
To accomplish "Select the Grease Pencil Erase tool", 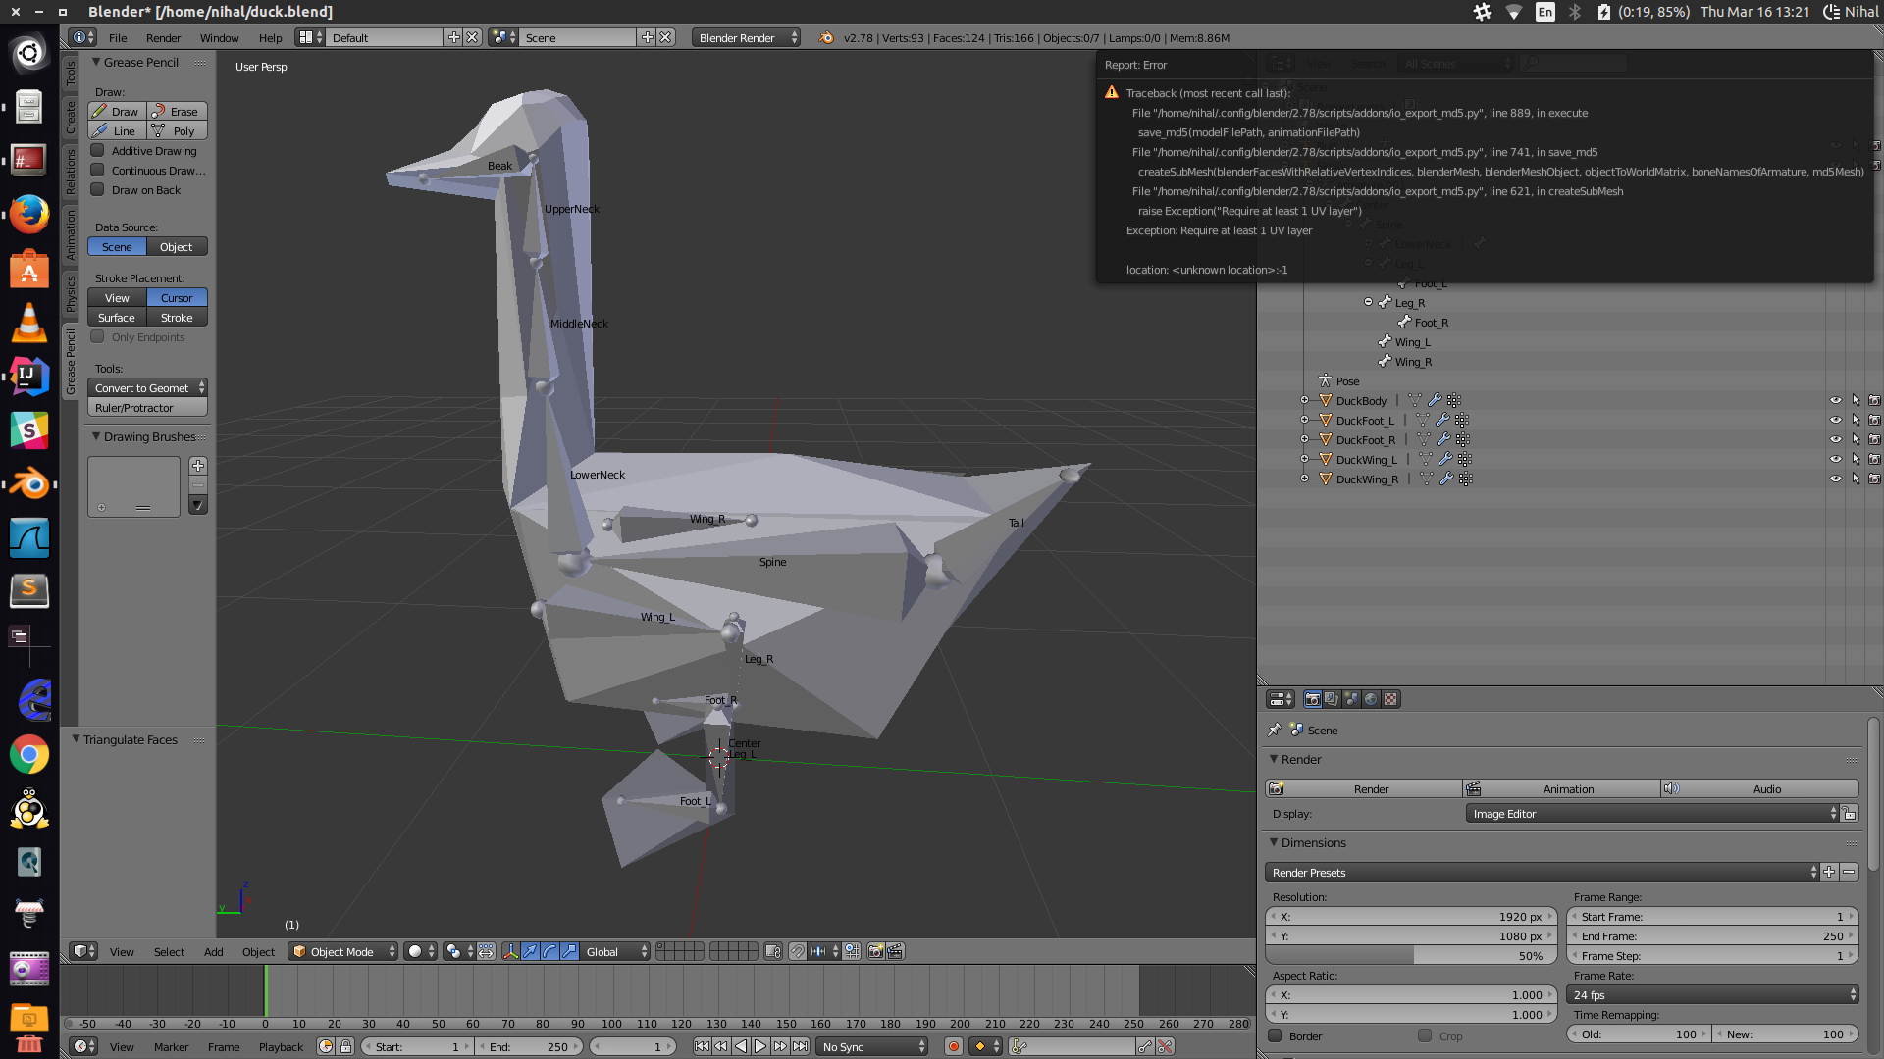I will pos(178,112).
